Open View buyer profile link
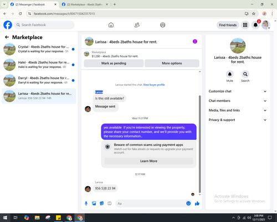This screenshot has height=222, width=277. point(154,85)
